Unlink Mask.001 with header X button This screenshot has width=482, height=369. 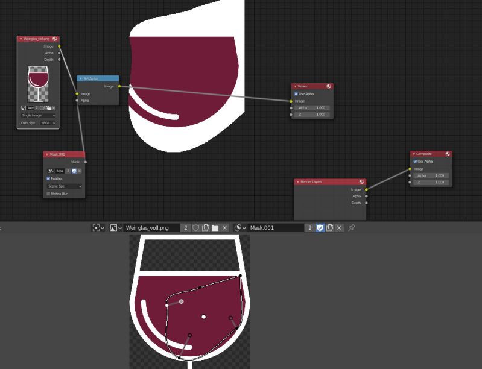pyautogui.click(x=339, y=228)
